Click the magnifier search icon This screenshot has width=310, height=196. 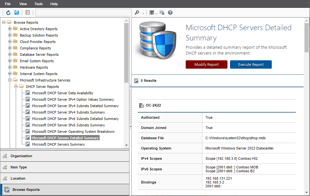point(137,13)
